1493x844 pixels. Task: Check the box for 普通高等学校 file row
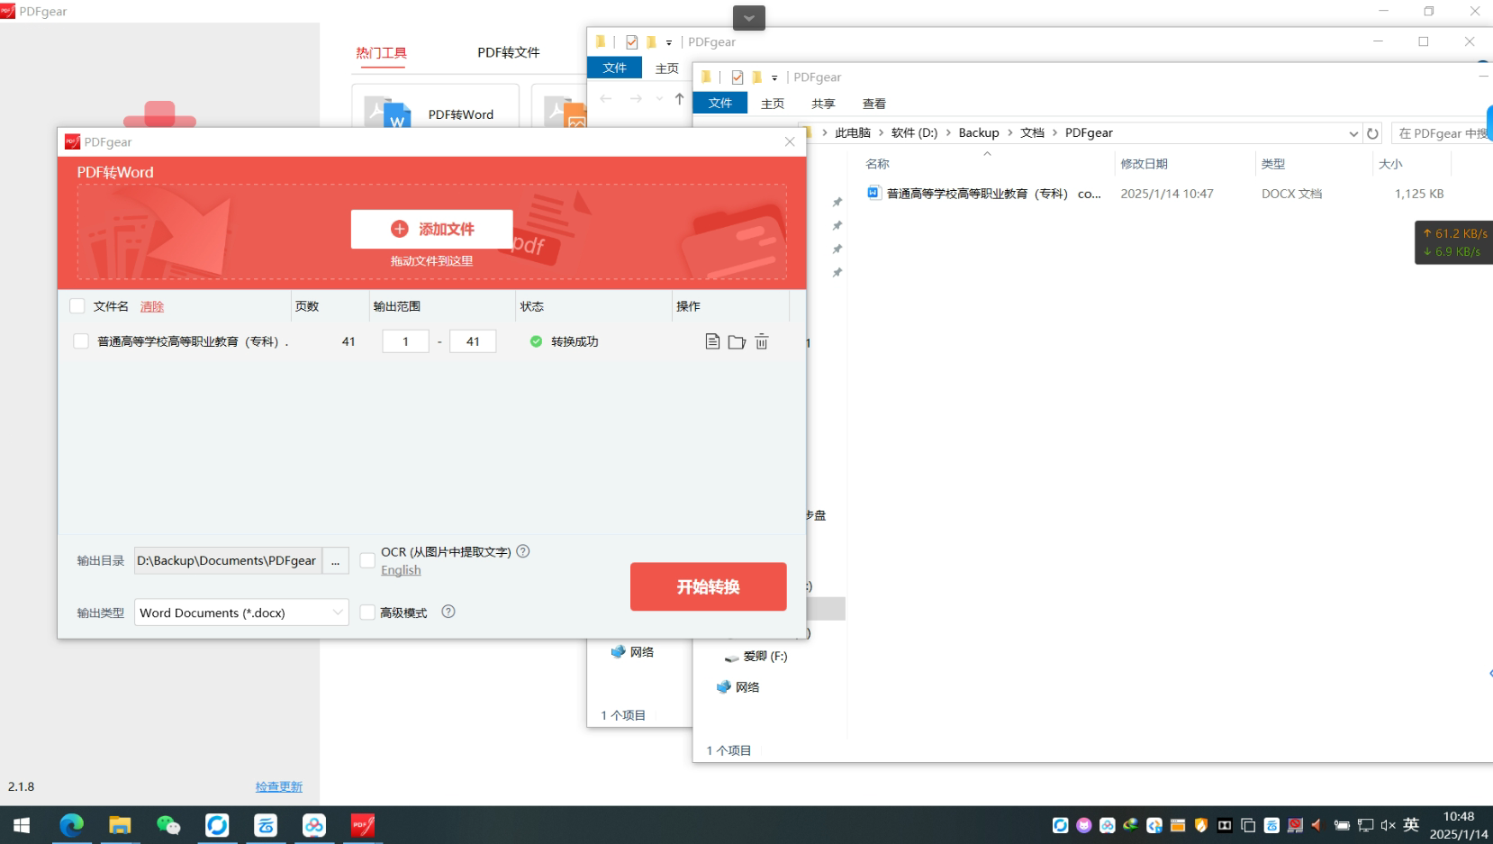(x=81, y=341)
